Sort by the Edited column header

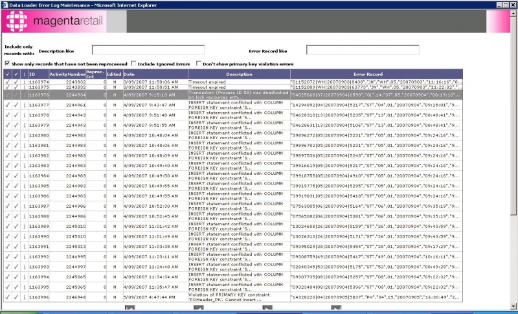click(114, 74)
